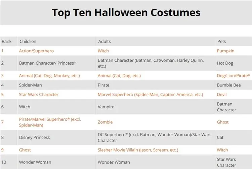Select the Adults column header
This screenshot has width=252, height=169.
click(104, 41)
